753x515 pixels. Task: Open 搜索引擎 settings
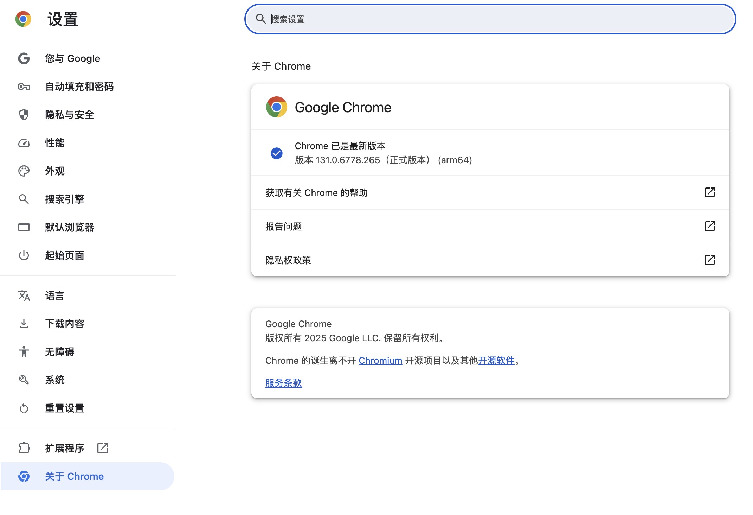(x=88, y=199)
